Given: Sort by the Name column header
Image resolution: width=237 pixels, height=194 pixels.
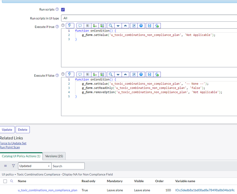Looking at the screenshot, I should (x=22, y=181).
